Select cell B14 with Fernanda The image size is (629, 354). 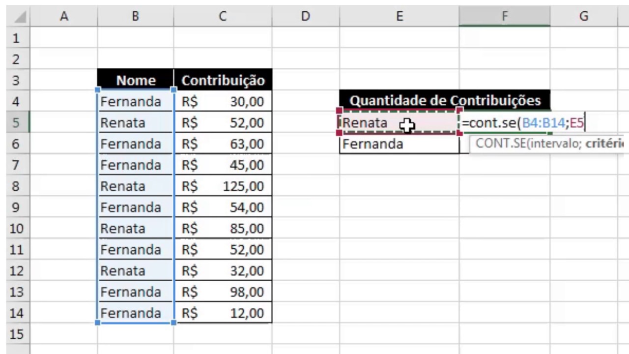pos(136,313)
